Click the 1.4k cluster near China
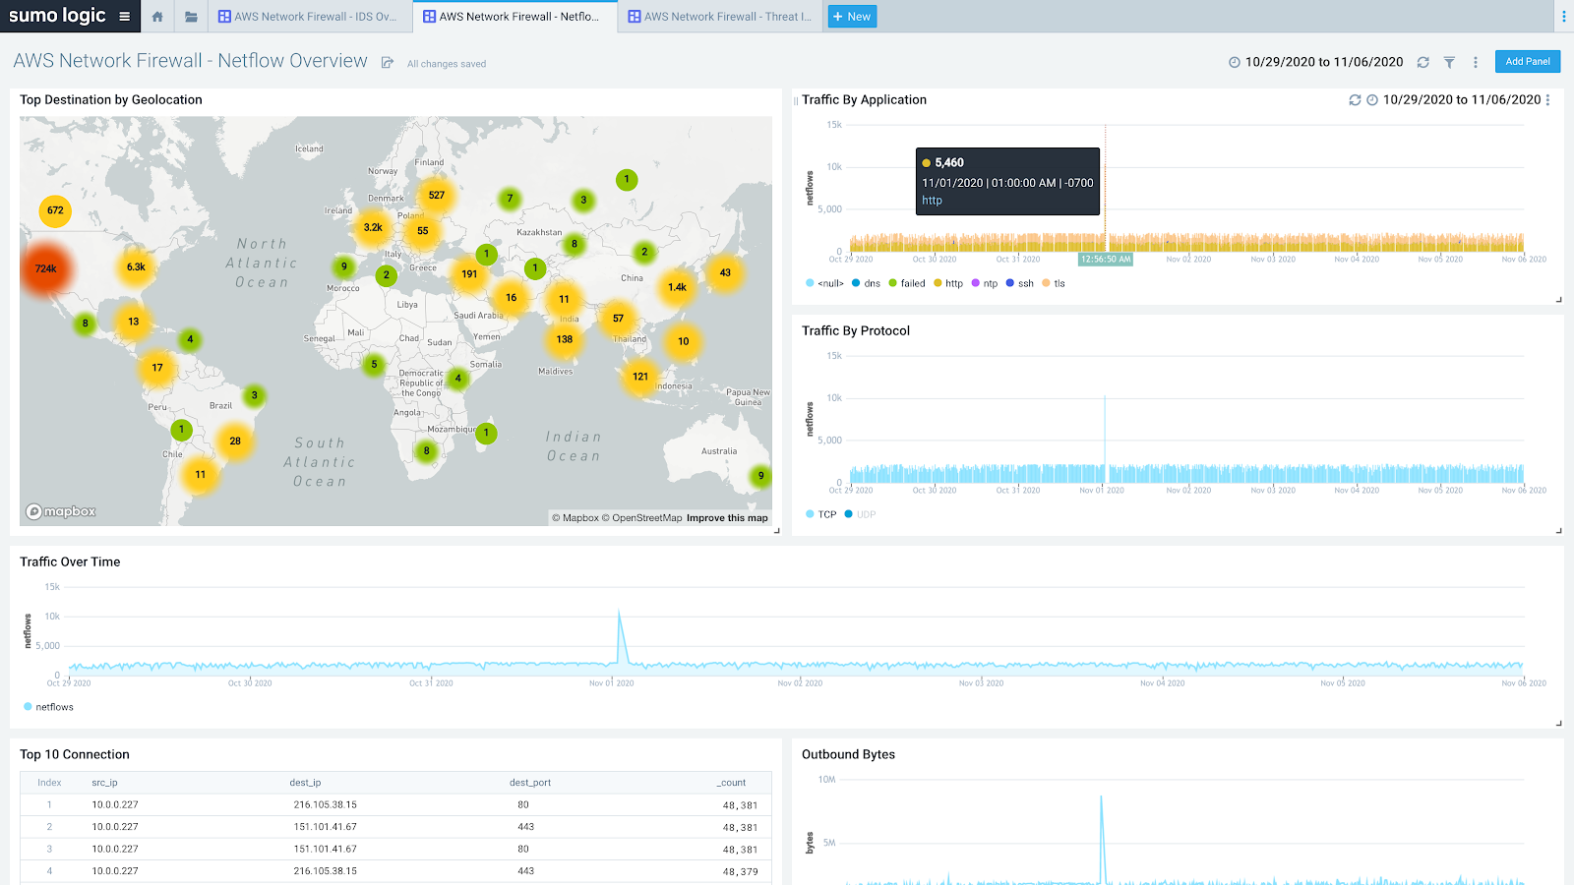Screen dimensions: 1574x885 click(x=677, y=287)
